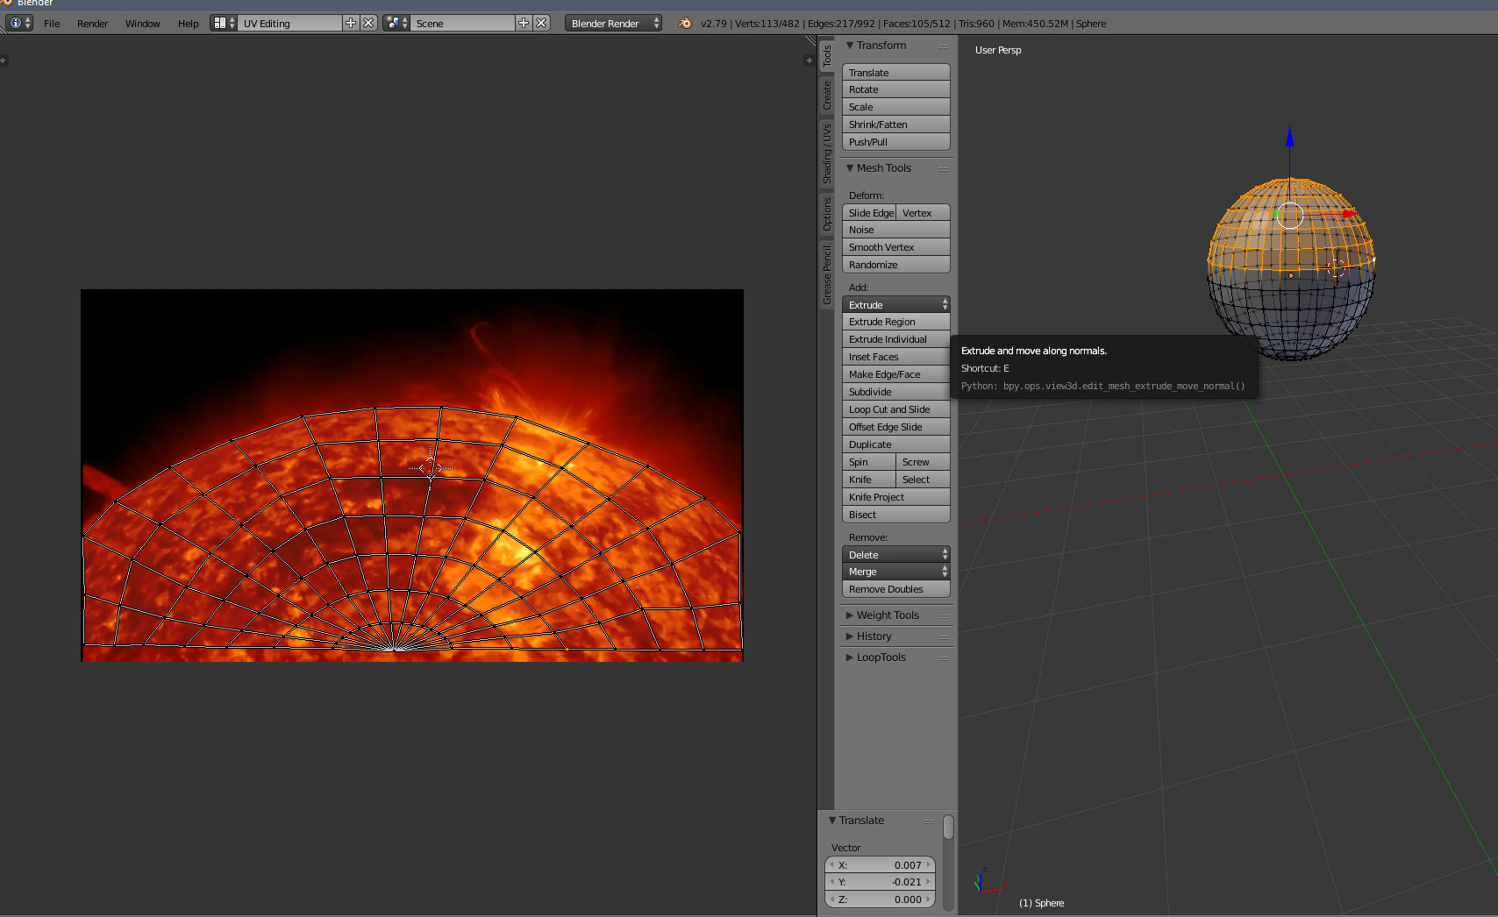Switch to the Options tab
This screenshot has height=917, width=1498.
tap(826, 215)
